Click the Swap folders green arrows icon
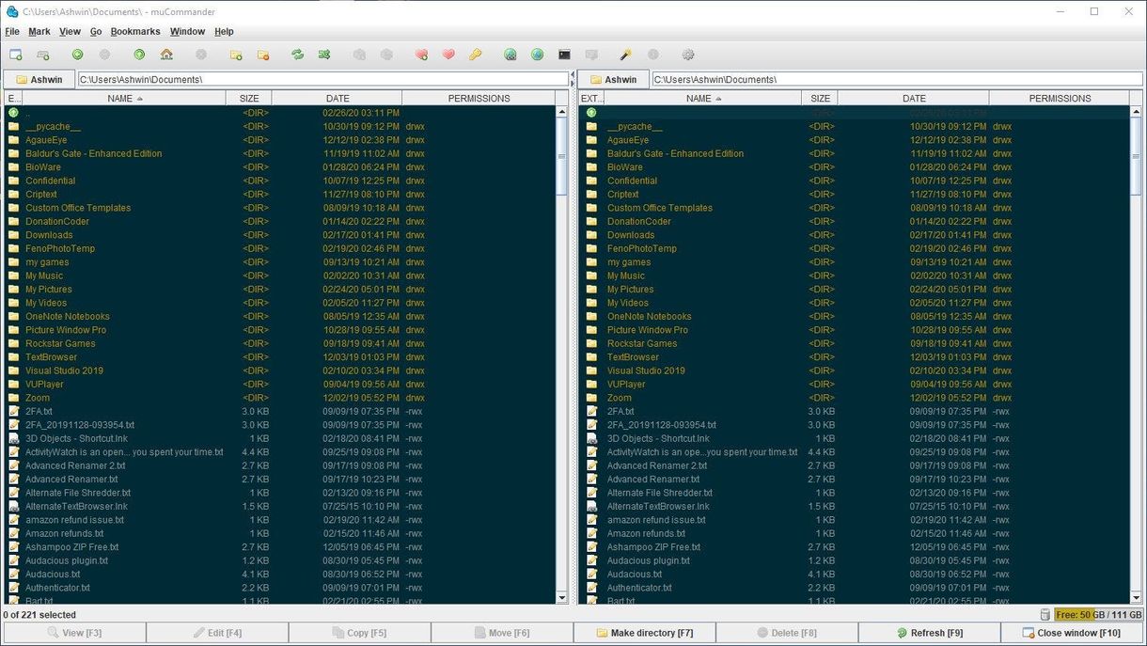The height and width of the screenshot is (646, 1147). (297, 55)
